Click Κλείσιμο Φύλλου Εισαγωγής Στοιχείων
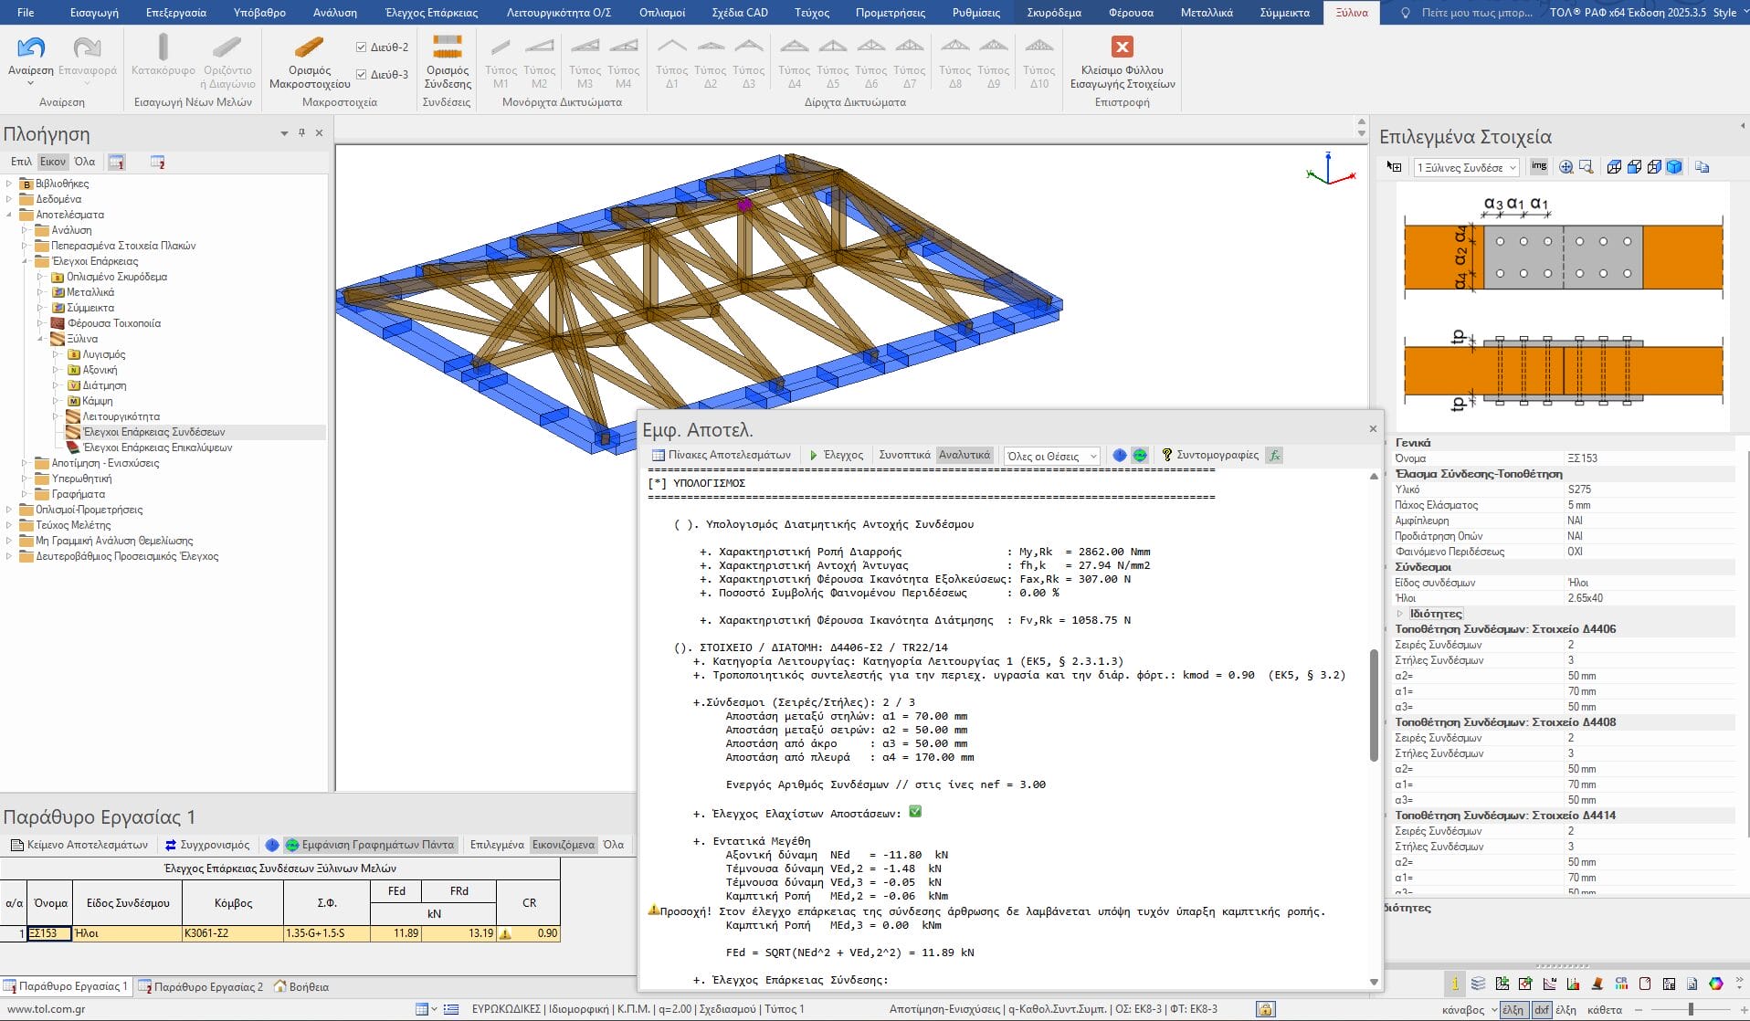This screenshot has height=1021, width=1750. 1122,47
